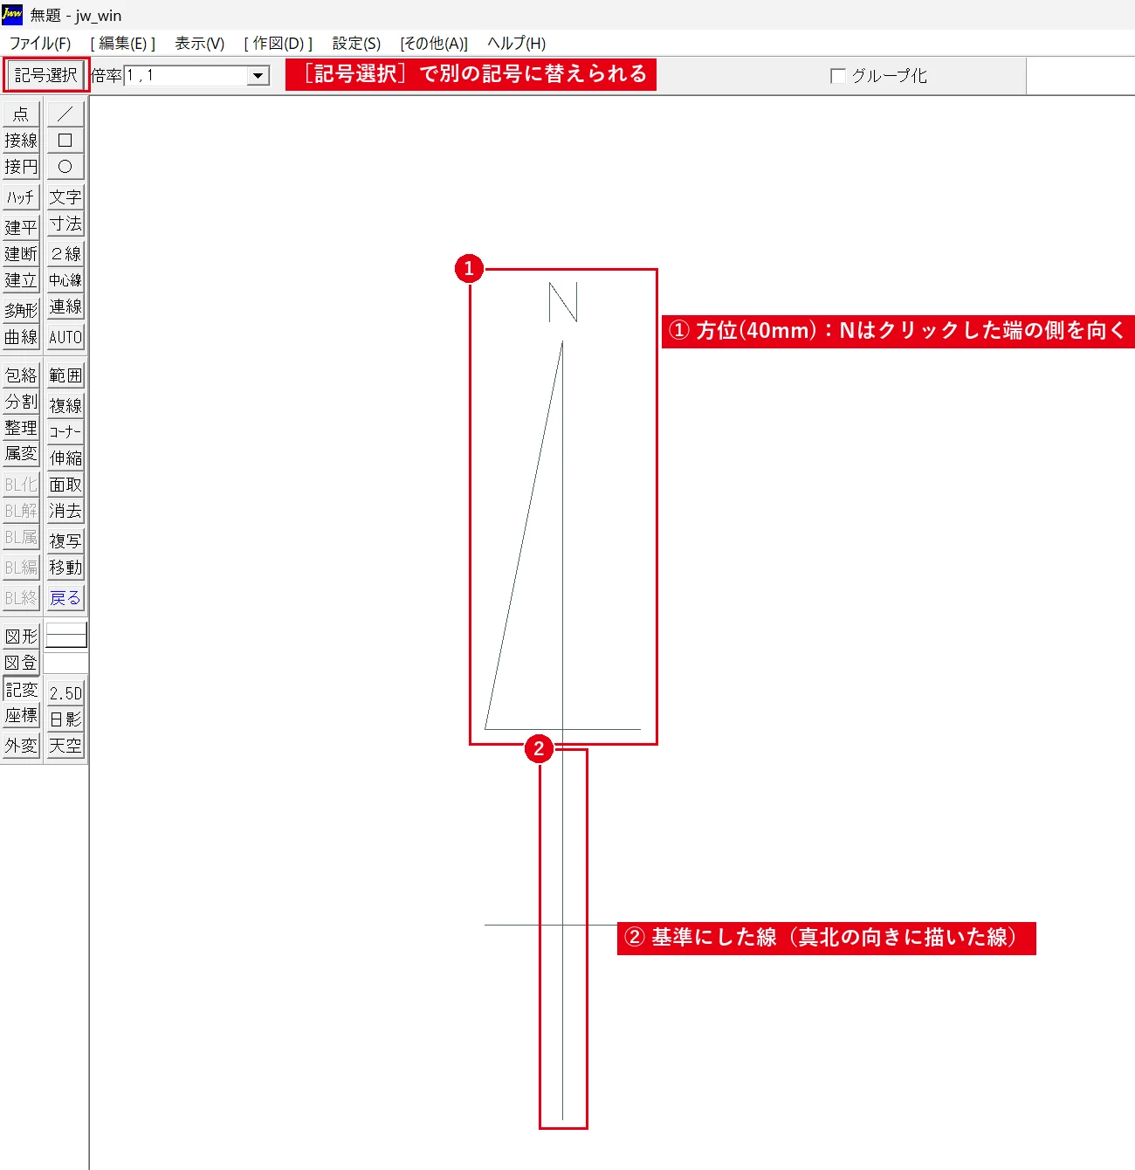Select the 建平 floor plan tool
The height and width of the screenshot is (1170, 1135).
21,227
